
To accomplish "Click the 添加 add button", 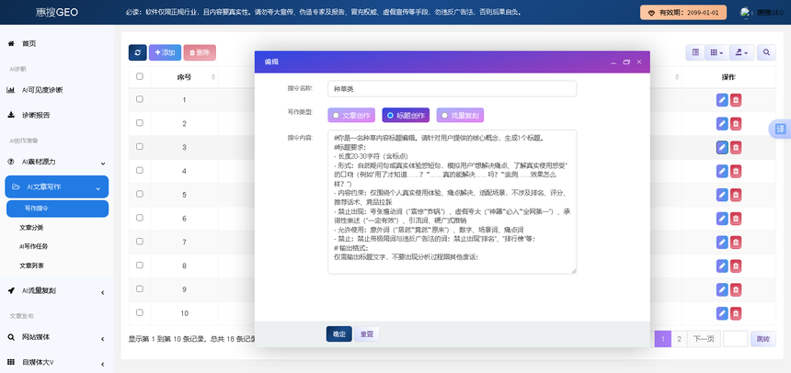I will pyautogui.click(x=165, y=52).
